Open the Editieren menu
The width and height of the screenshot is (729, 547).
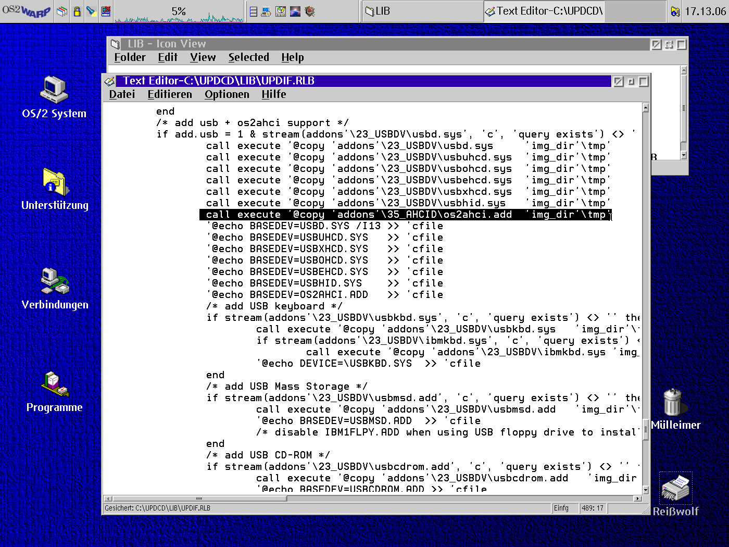[170, 94]
